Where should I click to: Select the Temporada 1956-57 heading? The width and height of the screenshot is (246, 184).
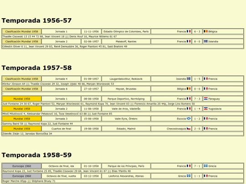(x=36, y=20)
